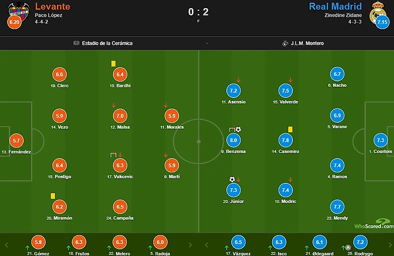Open Levante team name link
Screen dimensions: 394x256
pyautogui.click(x=53, y=6)
